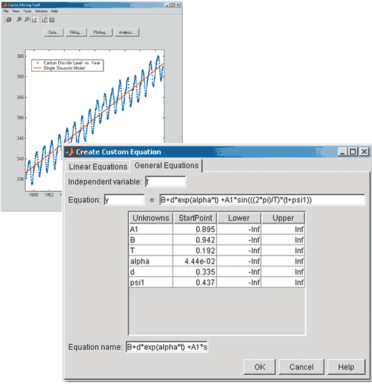Click the 'Single Sinusoid Model' legend entry

point(64,68)
